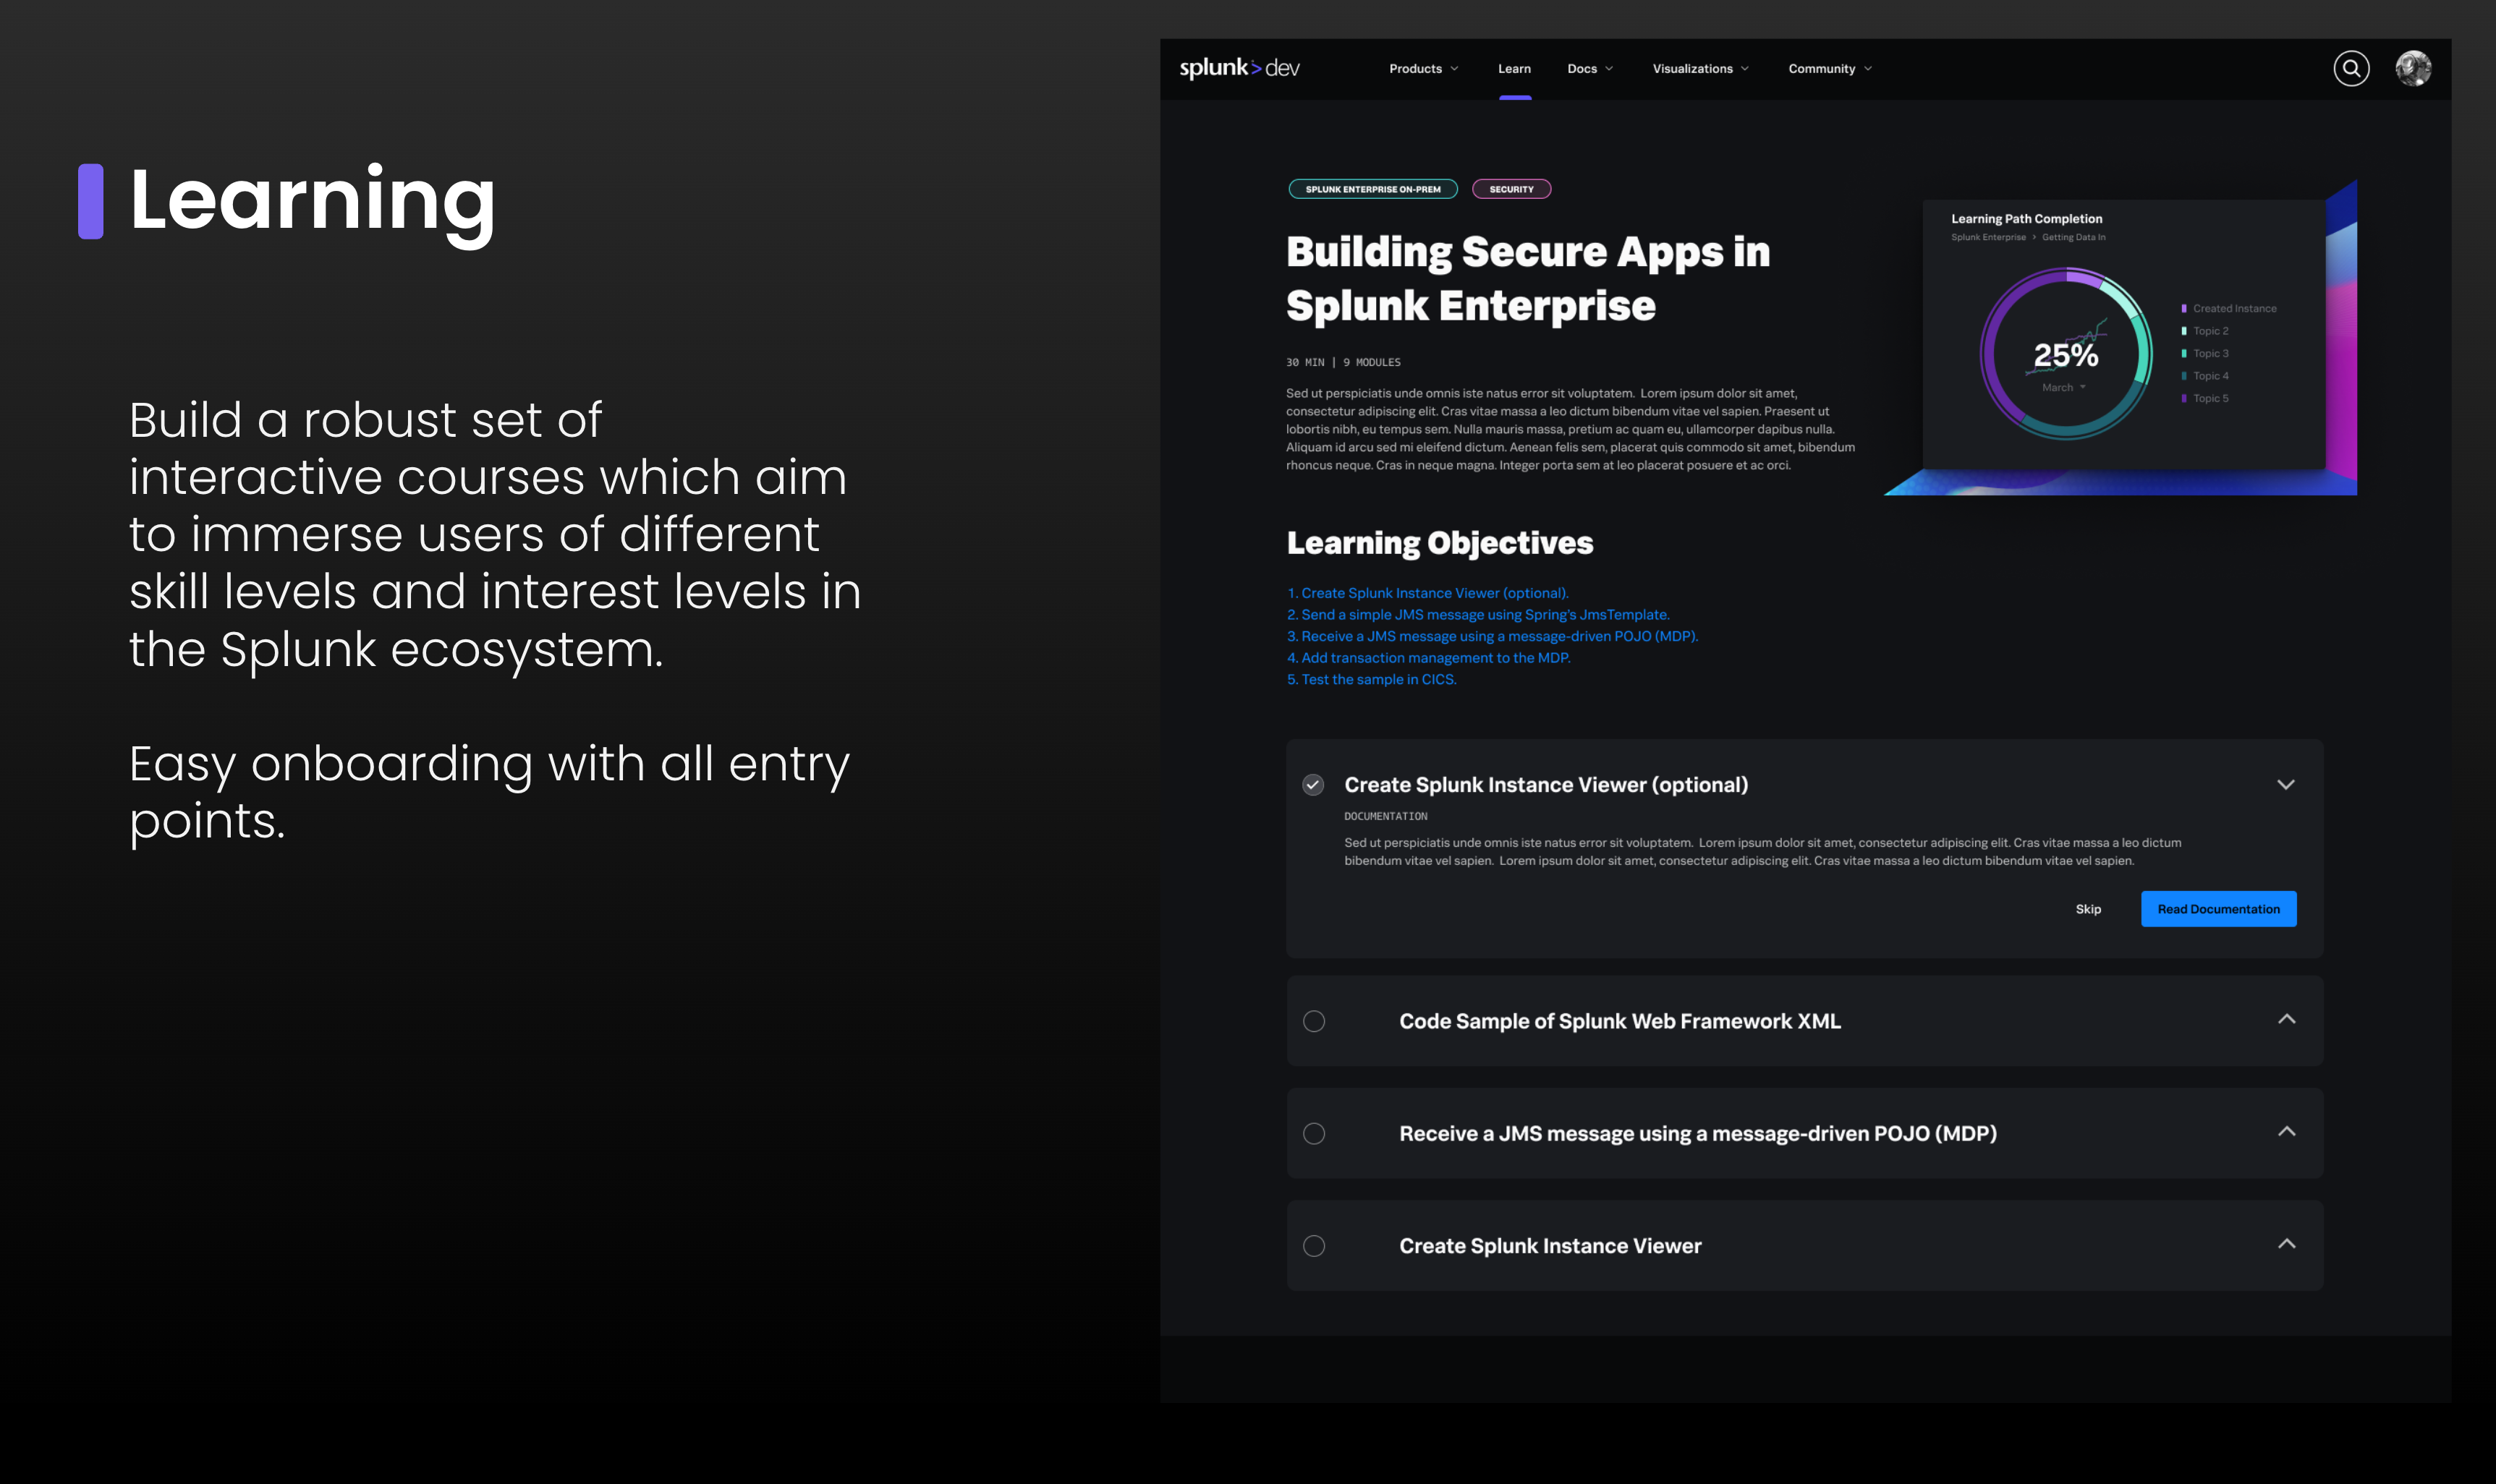Viewport: 2496px width, 1484px height.
Task: Open objective 4 Add transaction management link
Action: tap(1427, 658)
